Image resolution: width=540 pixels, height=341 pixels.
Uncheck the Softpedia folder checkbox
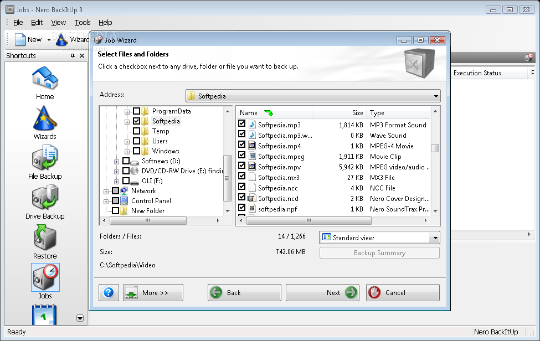tap(136, 121)
